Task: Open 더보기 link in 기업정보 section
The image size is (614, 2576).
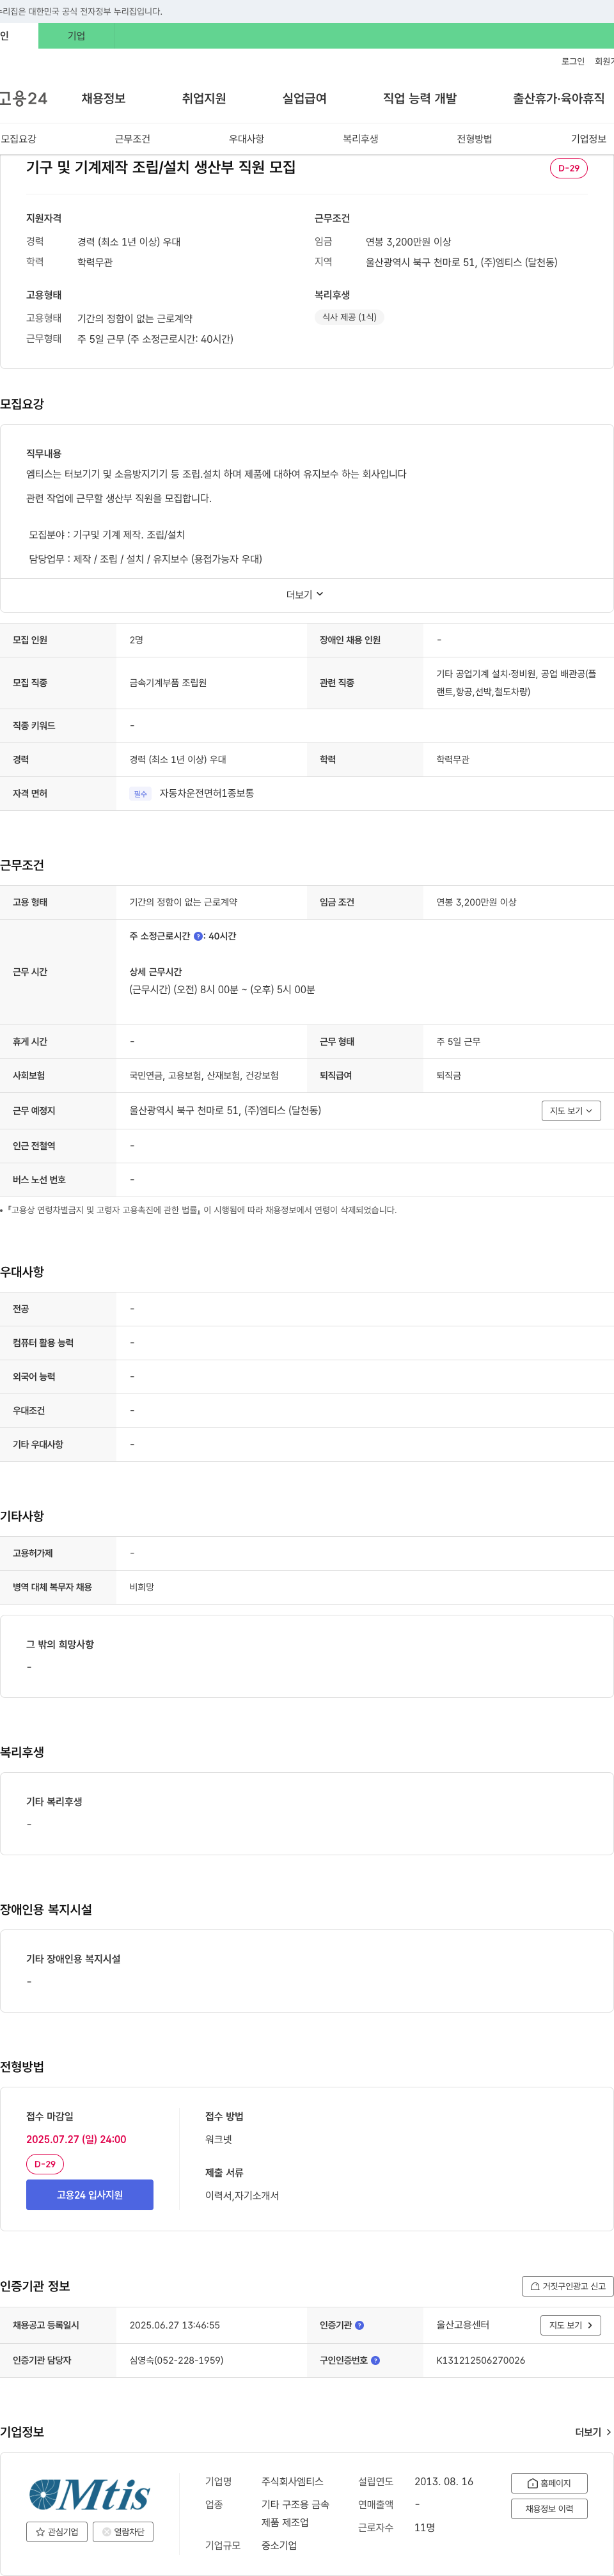Action: (593, 2432)
